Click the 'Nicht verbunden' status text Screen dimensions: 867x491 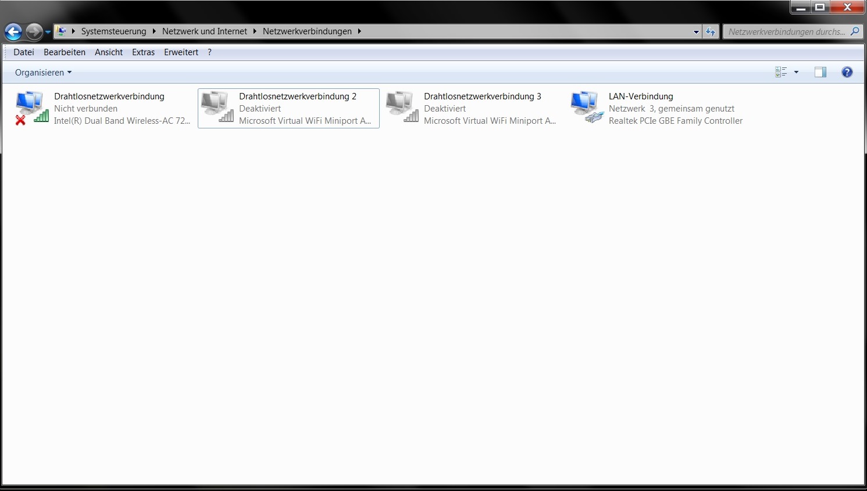coord(85,109)
